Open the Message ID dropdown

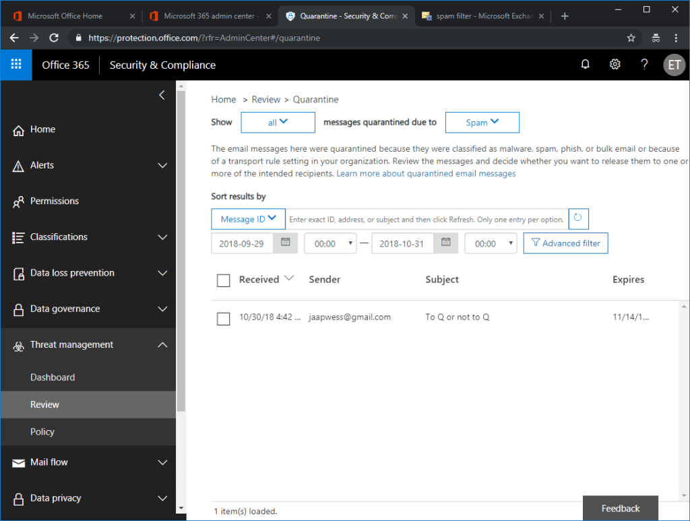pos(248,218)
